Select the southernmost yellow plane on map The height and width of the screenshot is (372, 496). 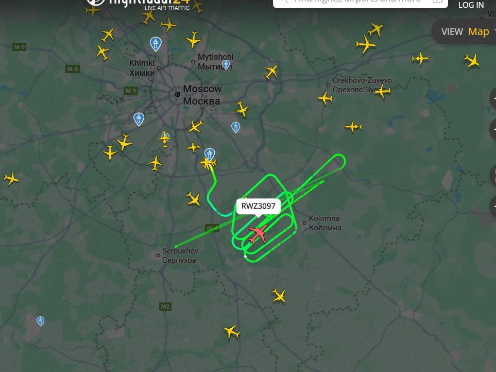(232, 332)
